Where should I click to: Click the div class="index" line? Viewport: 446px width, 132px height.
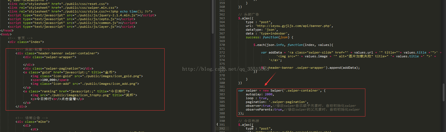26,42
